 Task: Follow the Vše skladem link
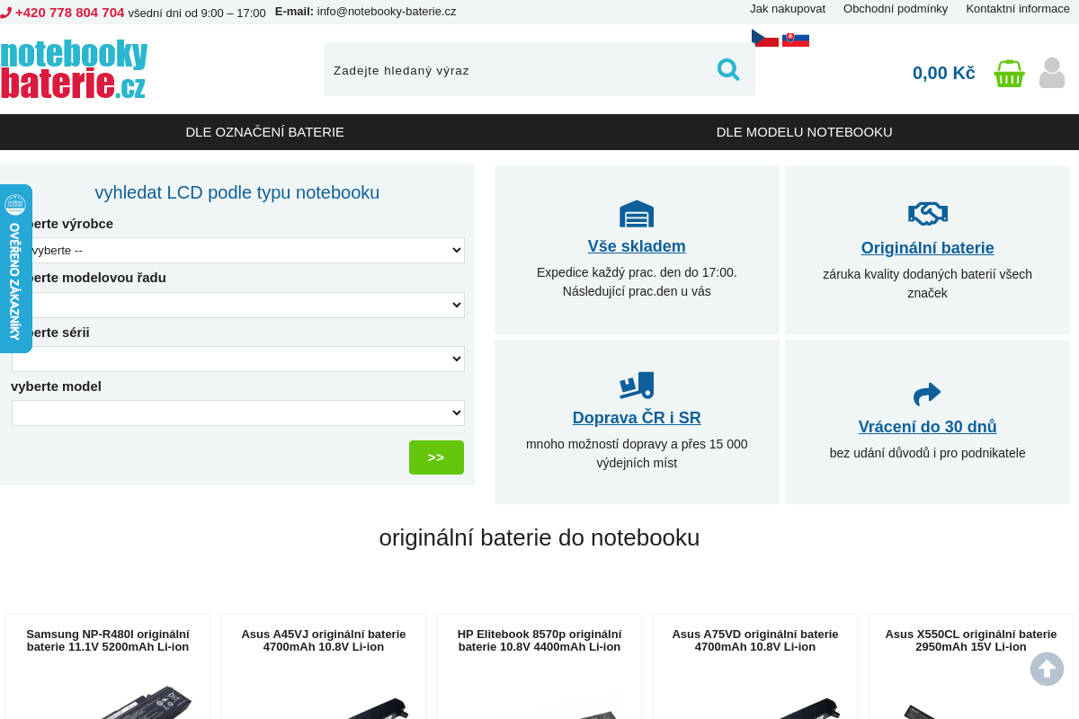[637, 246]
